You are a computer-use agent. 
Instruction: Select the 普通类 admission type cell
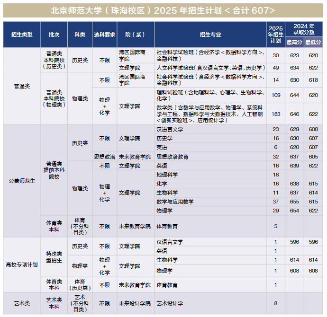click(x=22, y=86)
